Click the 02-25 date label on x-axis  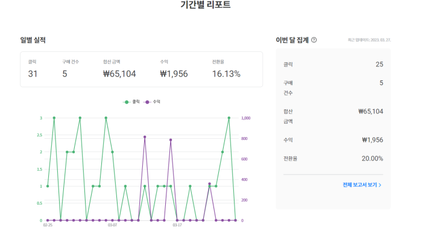pyautogui.click(x=48, y=225)
